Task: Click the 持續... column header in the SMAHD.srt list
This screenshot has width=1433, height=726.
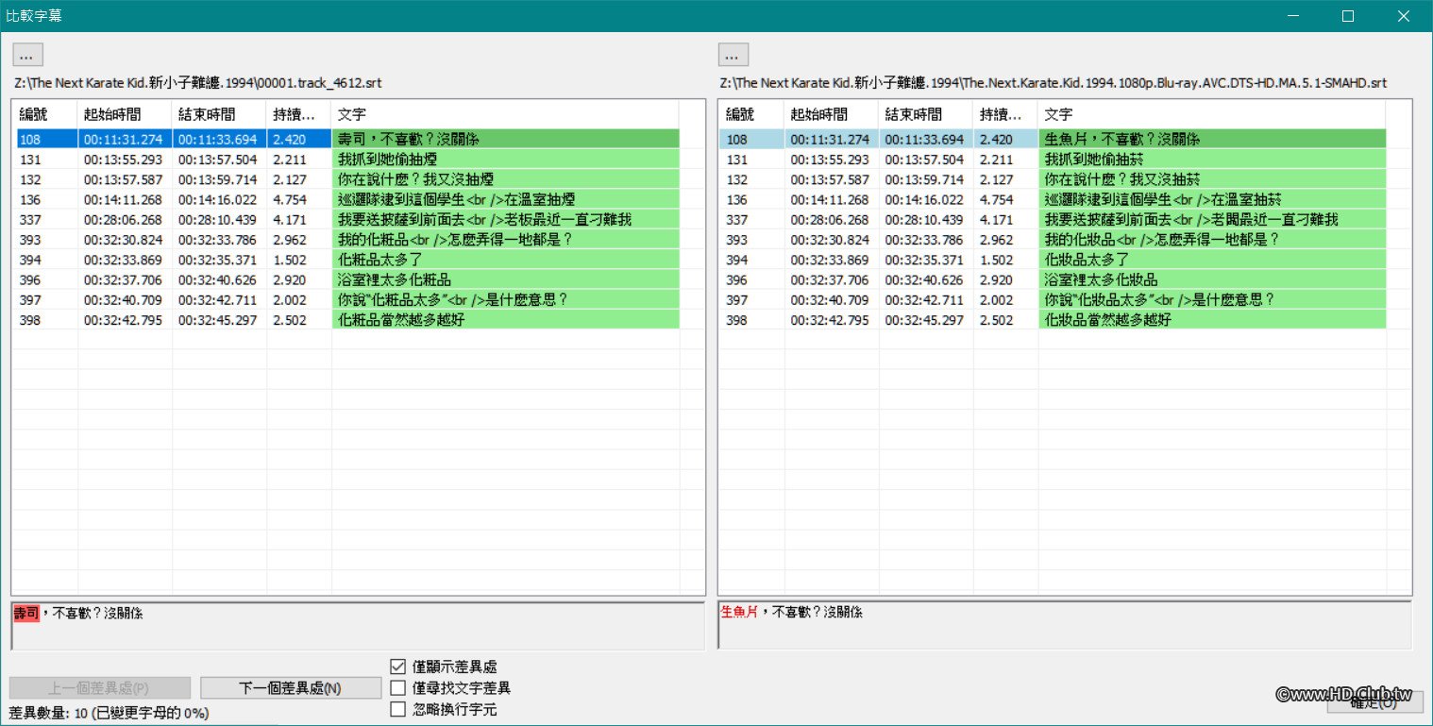Action: tap(1005, 114)
